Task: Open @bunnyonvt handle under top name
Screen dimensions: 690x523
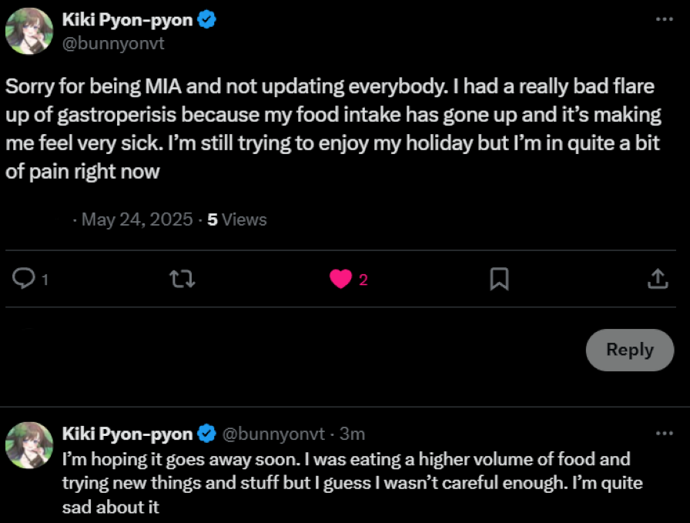Action: [113, 43]
